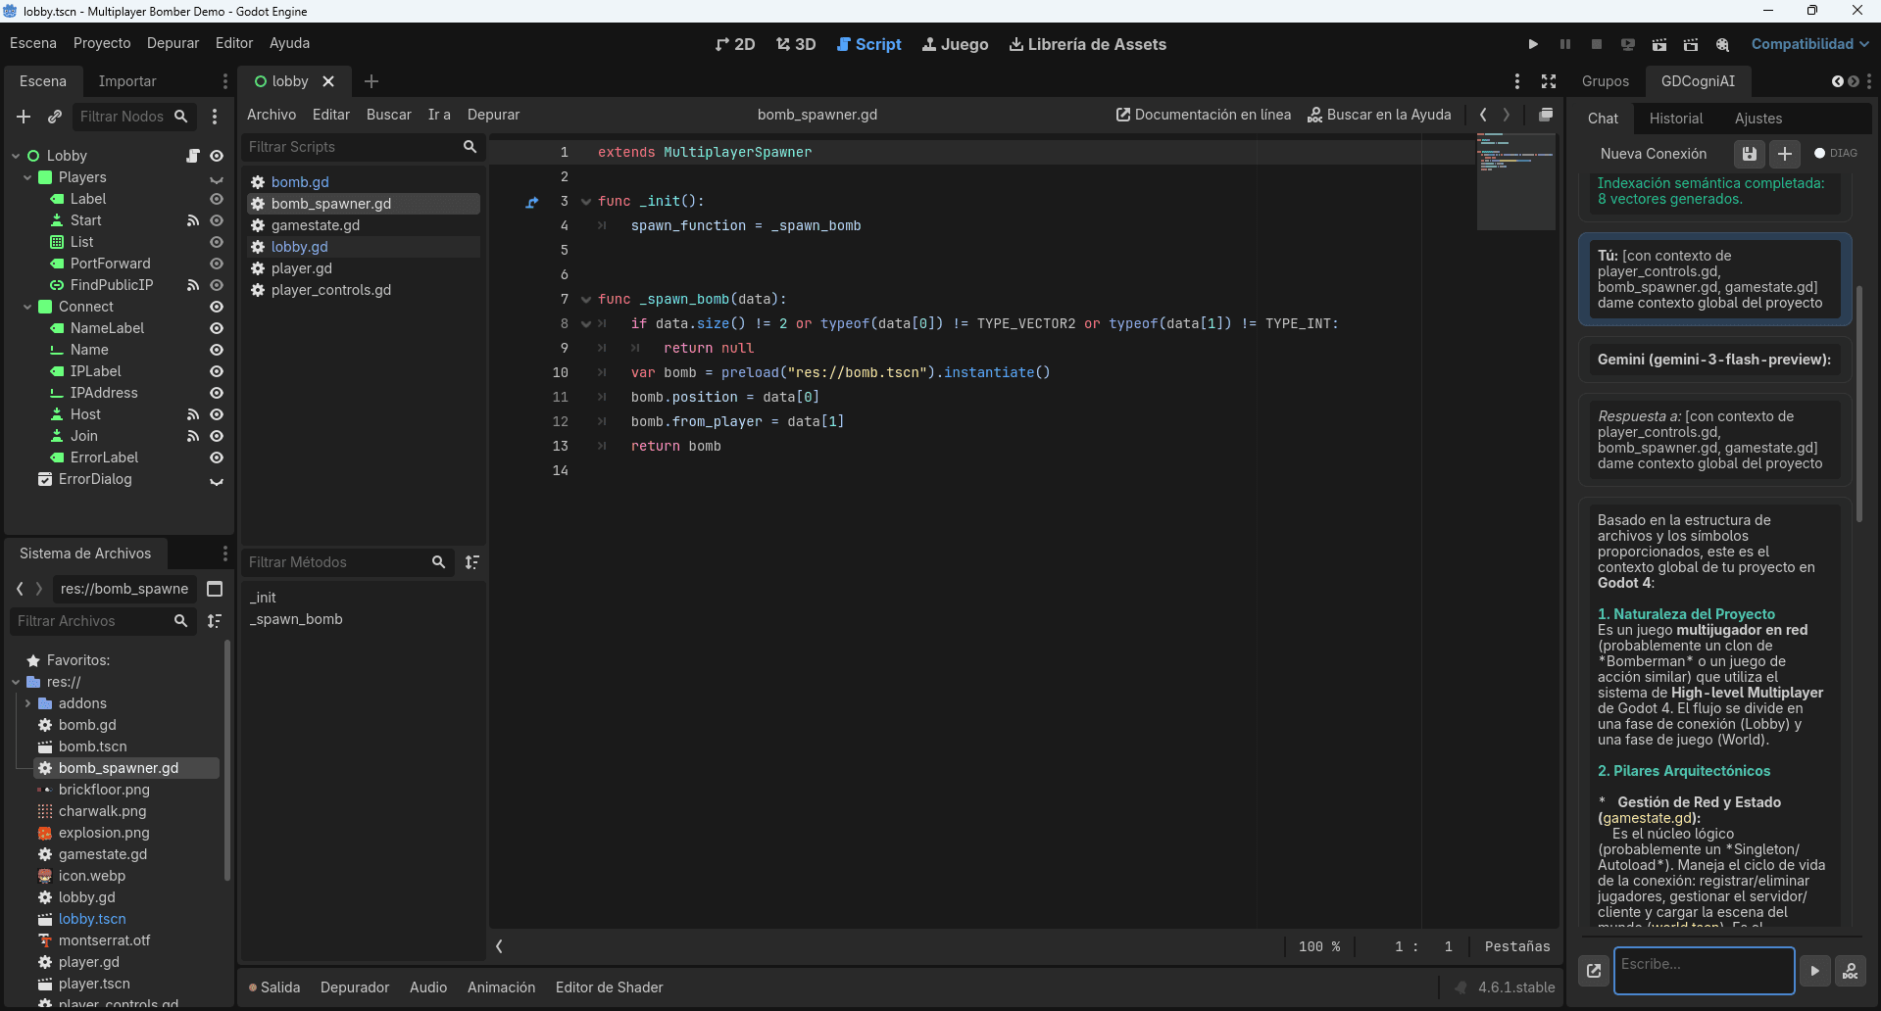This screenshot has height=1011, width=1881.
Task: Toggle visibility of List node
Action: [x=217, y=242]
